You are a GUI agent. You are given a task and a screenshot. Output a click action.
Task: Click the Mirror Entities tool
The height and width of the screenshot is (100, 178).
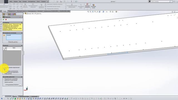[x=53, y=4]
